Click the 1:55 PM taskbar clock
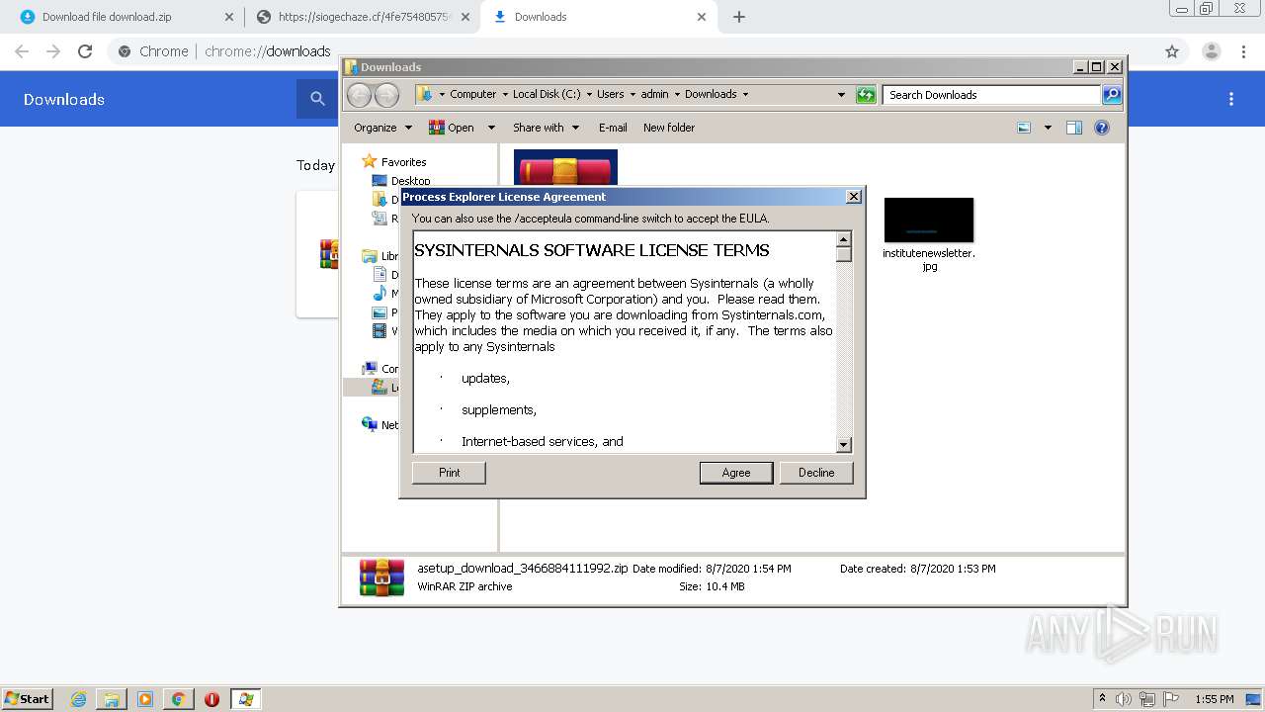Screen dimensions: 1265x712 tap(1214, 699)
